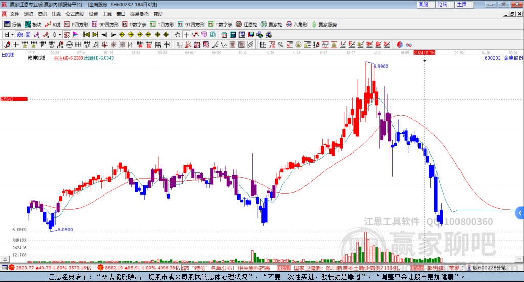Click the calendar date icon
The width and height of the screenshot is (524, 282).
pos(224,35)
